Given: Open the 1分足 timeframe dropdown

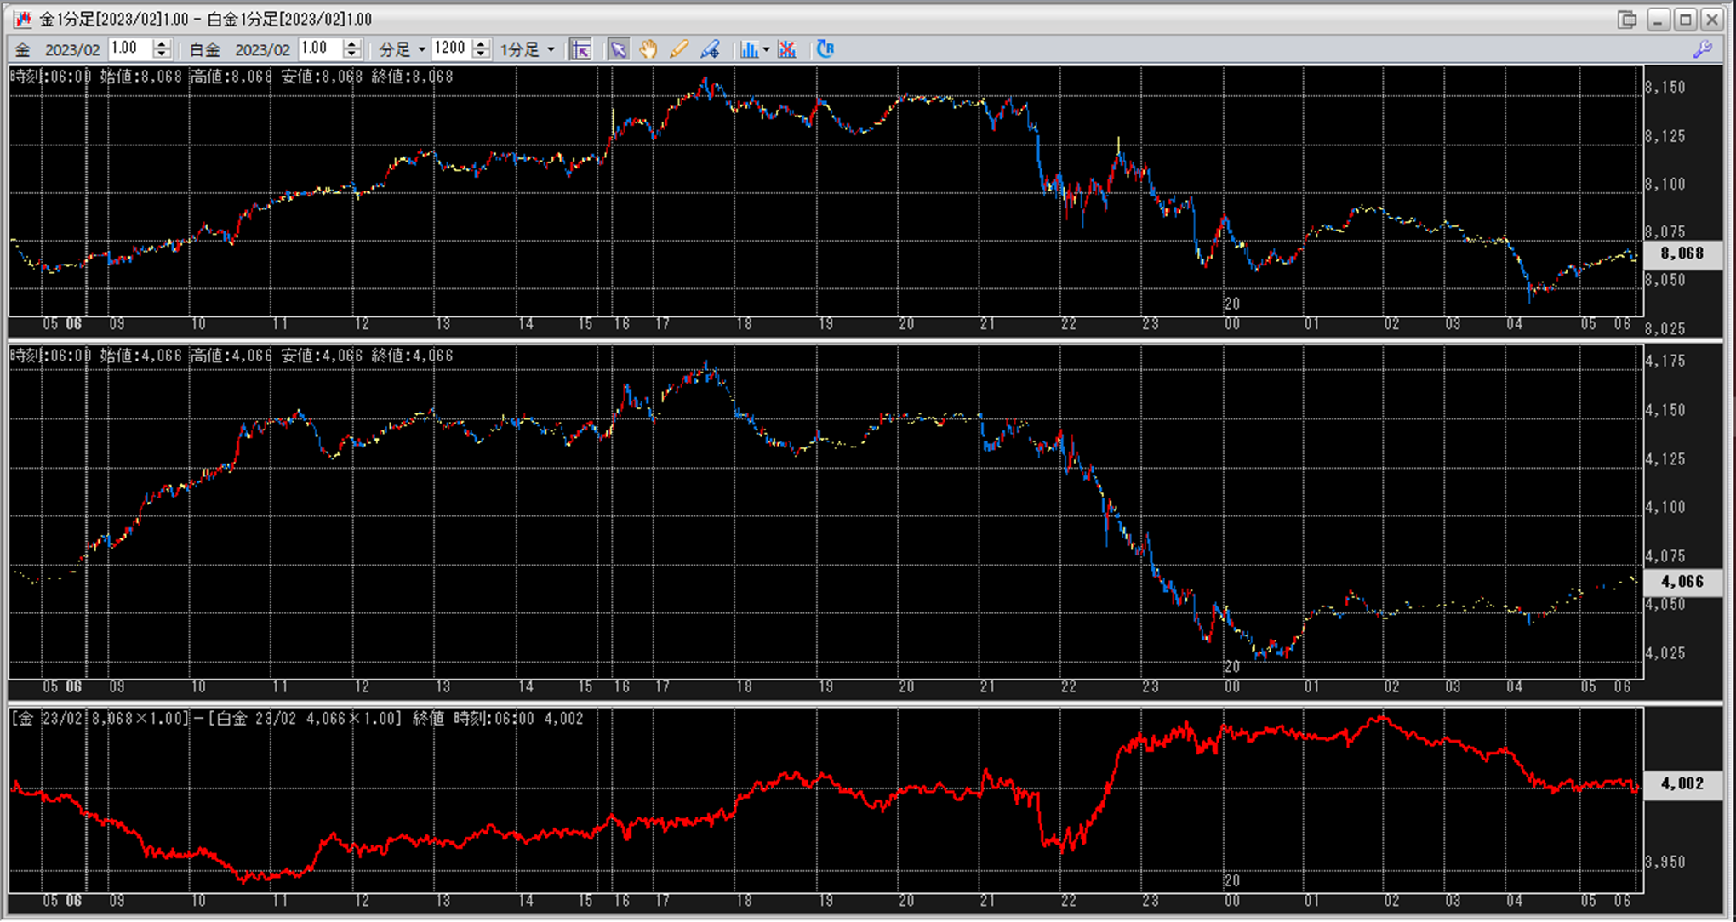Looking at the screenshot, I should pos(551,50).
